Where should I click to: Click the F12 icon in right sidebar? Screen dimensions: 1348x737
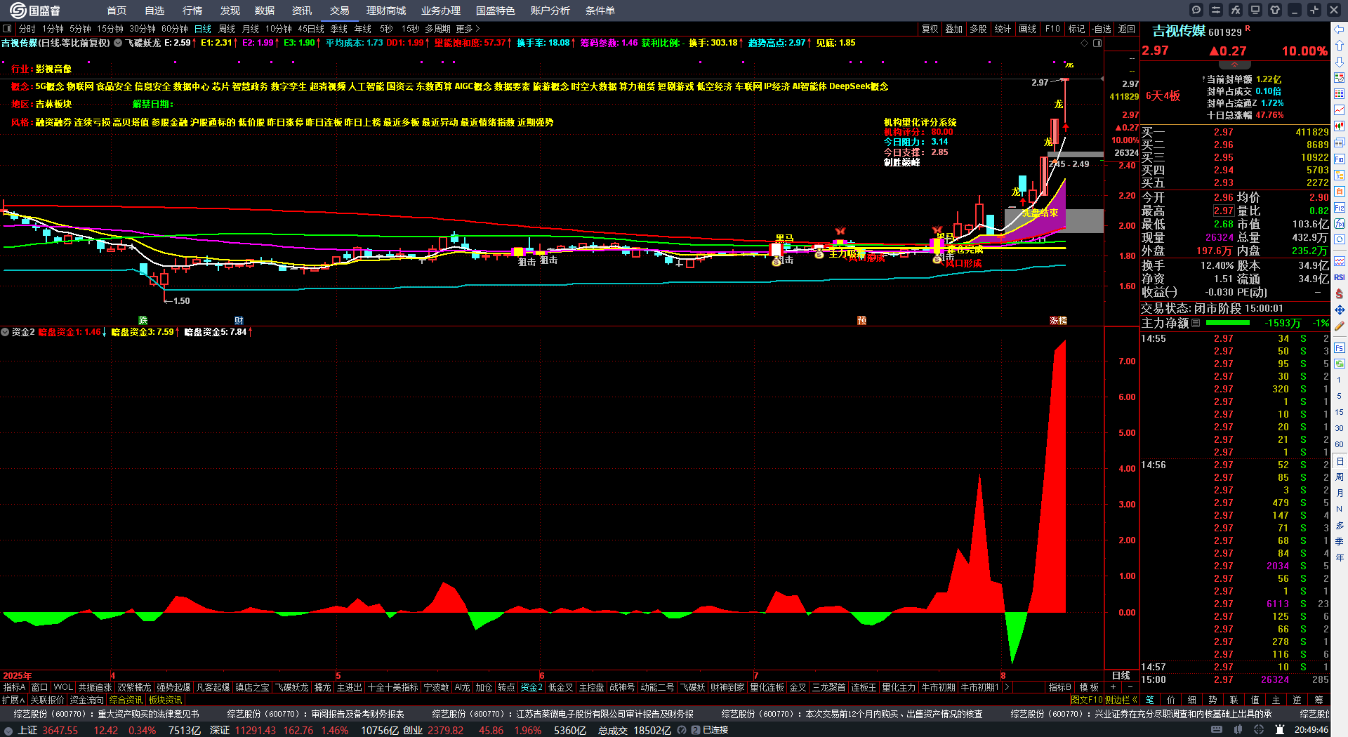click(1340, 208)
